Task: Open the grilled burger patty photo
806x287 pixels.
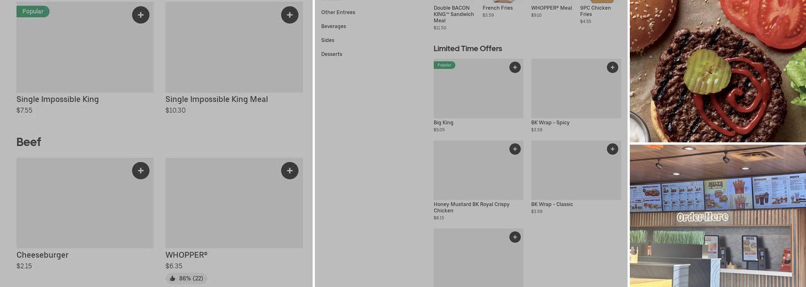Action: (x=717, y=71)
